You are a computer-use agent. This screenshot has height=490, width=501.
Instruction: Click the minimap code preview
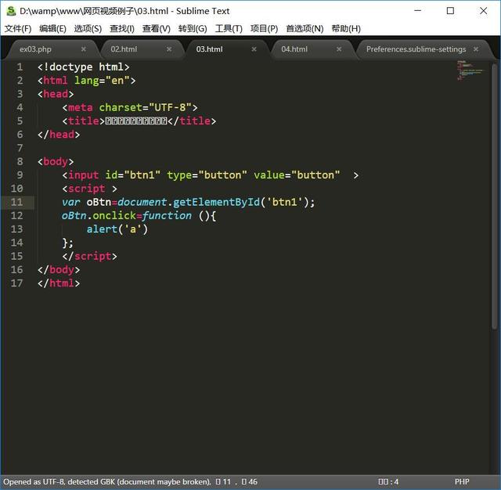click(x=470, y=70)
